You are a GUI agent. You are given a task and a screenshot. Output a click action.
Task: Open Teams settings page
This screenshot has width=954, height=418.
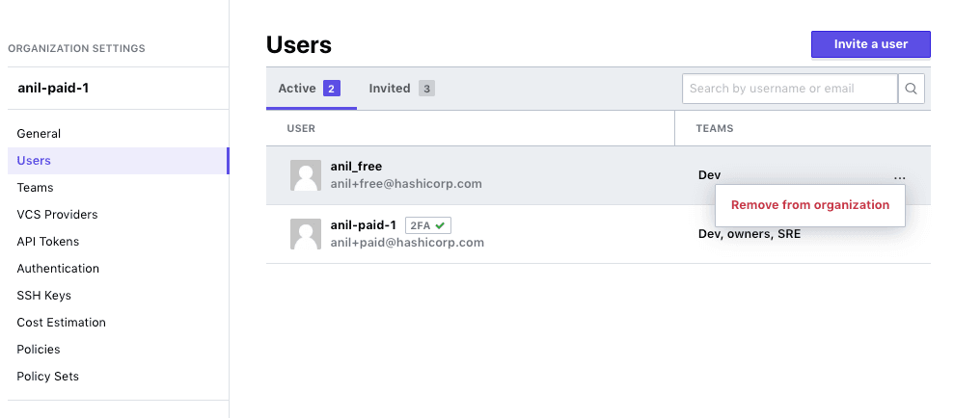[35, 188]
